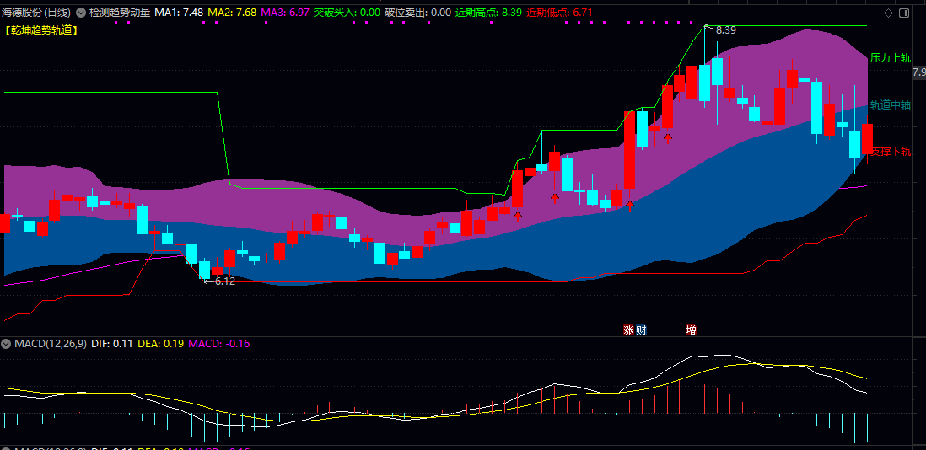The width and height of the screenshot is (926, 450).
Task: Click the 6.12 low price marker
Action: pyautogui.click(x=219, y=281)
